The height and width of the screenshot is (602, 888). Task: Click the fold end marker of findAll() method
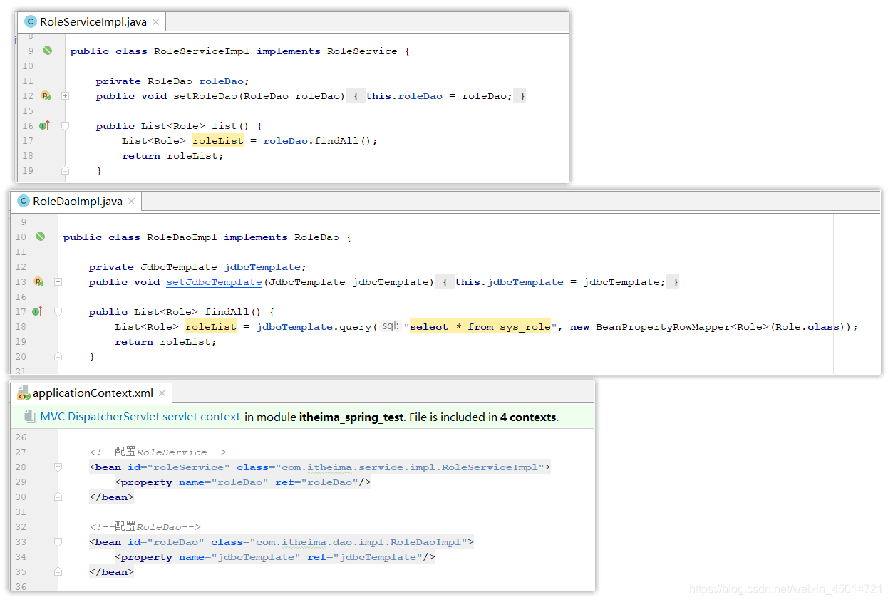tap(58, 356)
